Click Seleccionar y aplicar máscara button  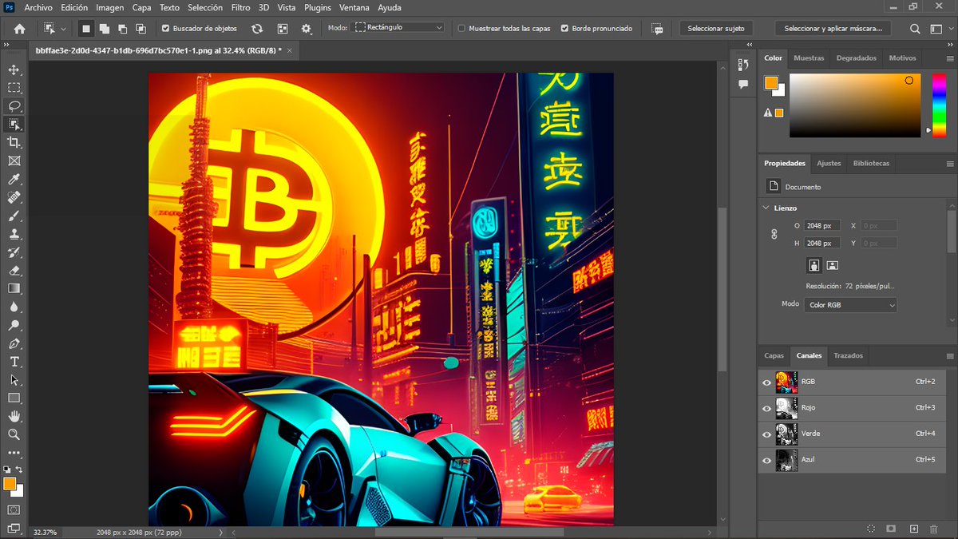(x=833, y=28)
